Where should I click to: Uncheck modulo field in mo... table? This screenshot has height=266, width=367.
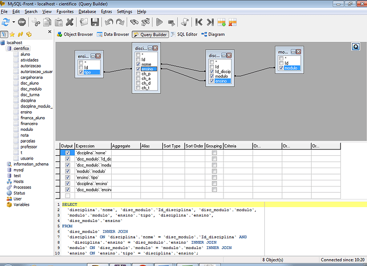point(281,68)
